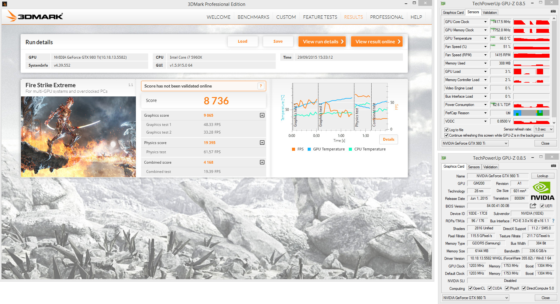Viewport: 560px width, 304px height.
Task: Toggle the OpenCL checkbox
Action: (x=470, y=288)
